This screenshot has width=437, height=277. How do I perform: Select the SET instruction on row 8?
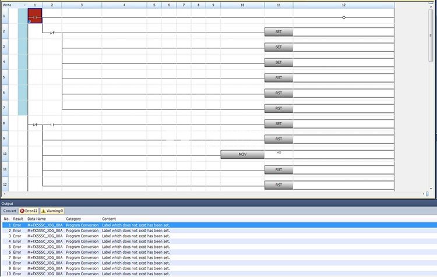[x=279, y=123]
